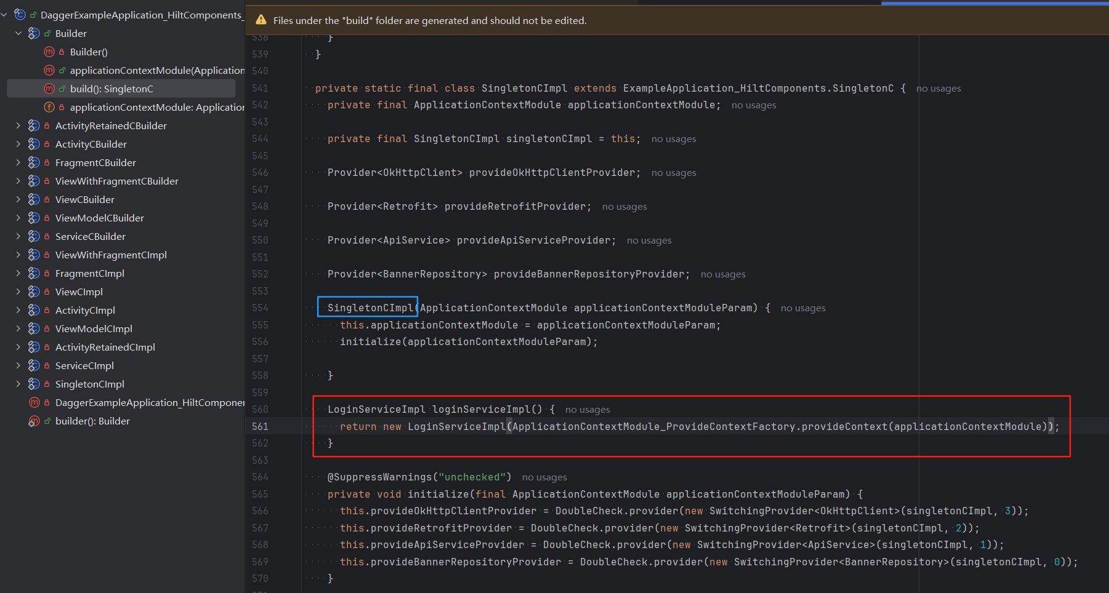Image resolution: width=1109 pixels, height=593 pixels.
Task: Expand the ViewModelCBuilder tree node
Action: click(18, 218)
